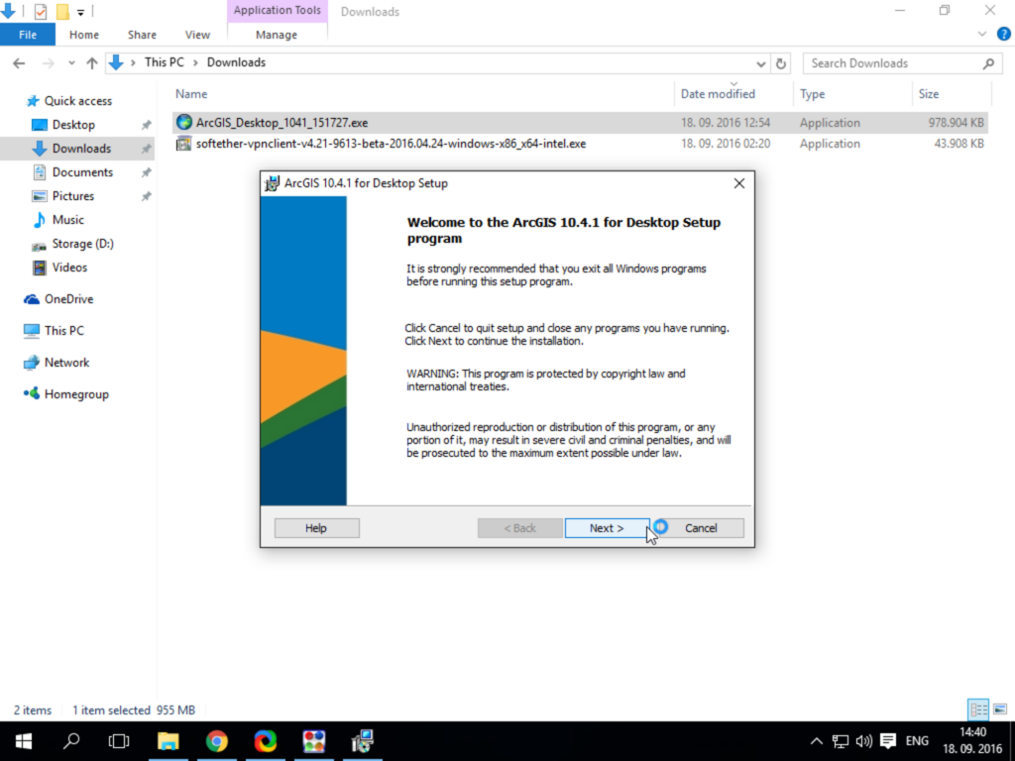Cancel the ArcGIS setup wizard
The width and height of the screenshot is (1015, 761).
coord(701,528)
